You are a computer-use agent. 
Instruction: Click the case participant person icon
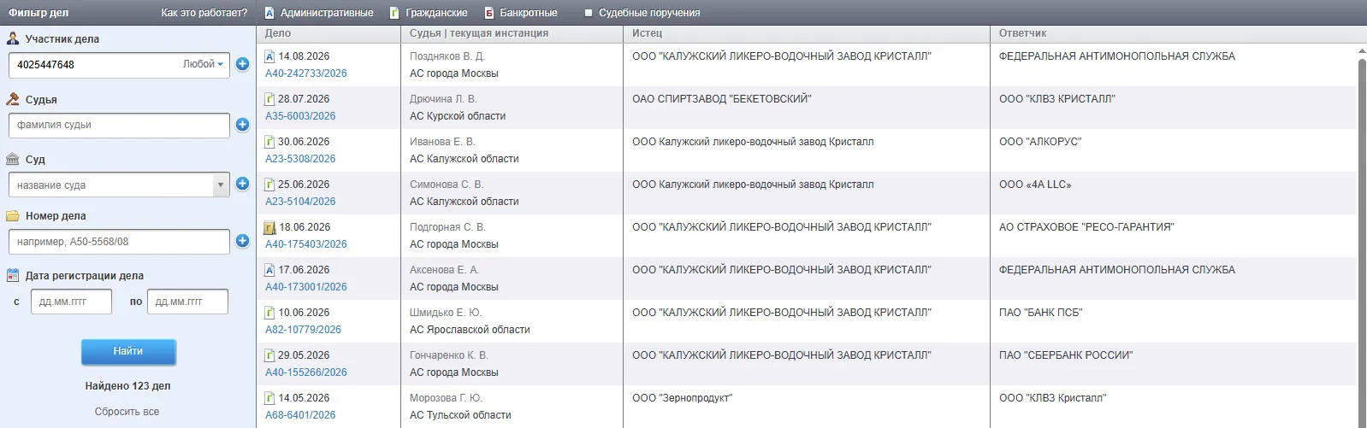[13, 38]
